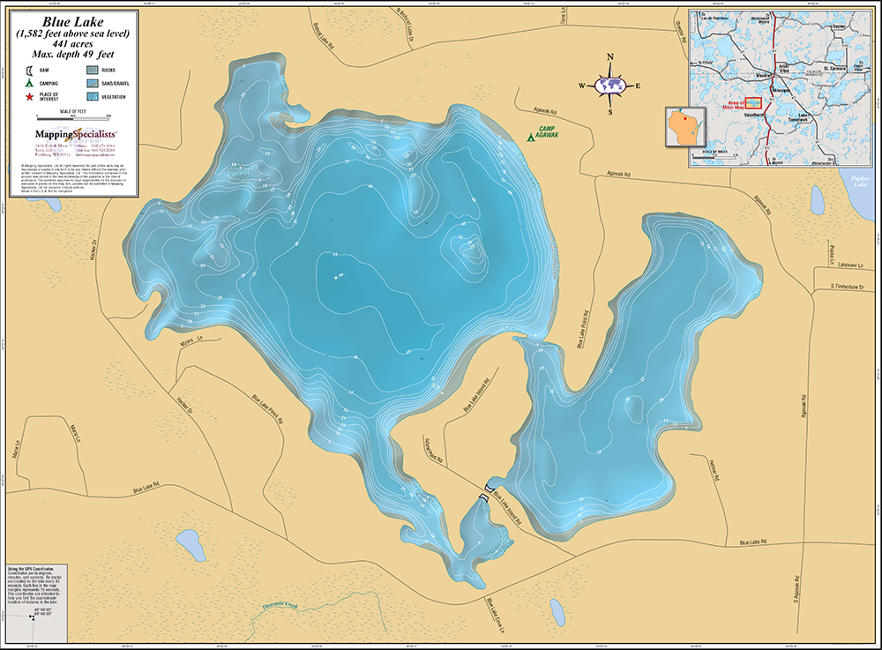The image size is (882, 650).
Task: Select the Dam symbol in the legend
Action: click(x=29, y=71)
